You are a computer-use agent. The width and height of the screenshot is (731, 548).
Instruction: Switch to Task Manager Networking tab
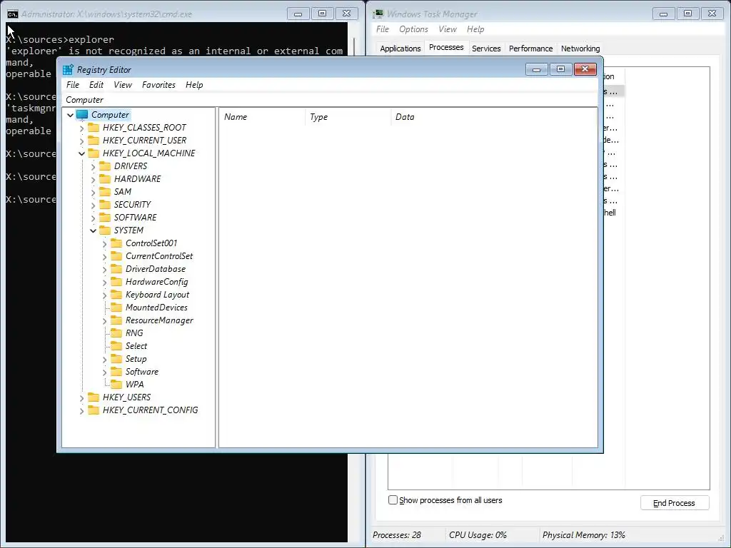(x=580, y=49)
